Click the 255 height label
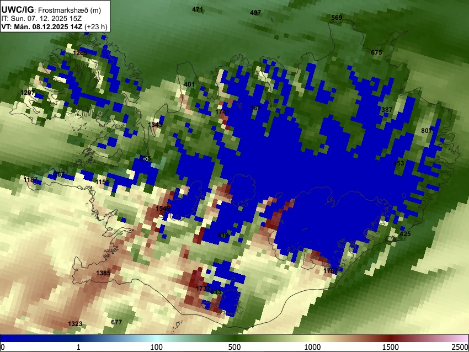The image size is (469, 352). point(145,158)
